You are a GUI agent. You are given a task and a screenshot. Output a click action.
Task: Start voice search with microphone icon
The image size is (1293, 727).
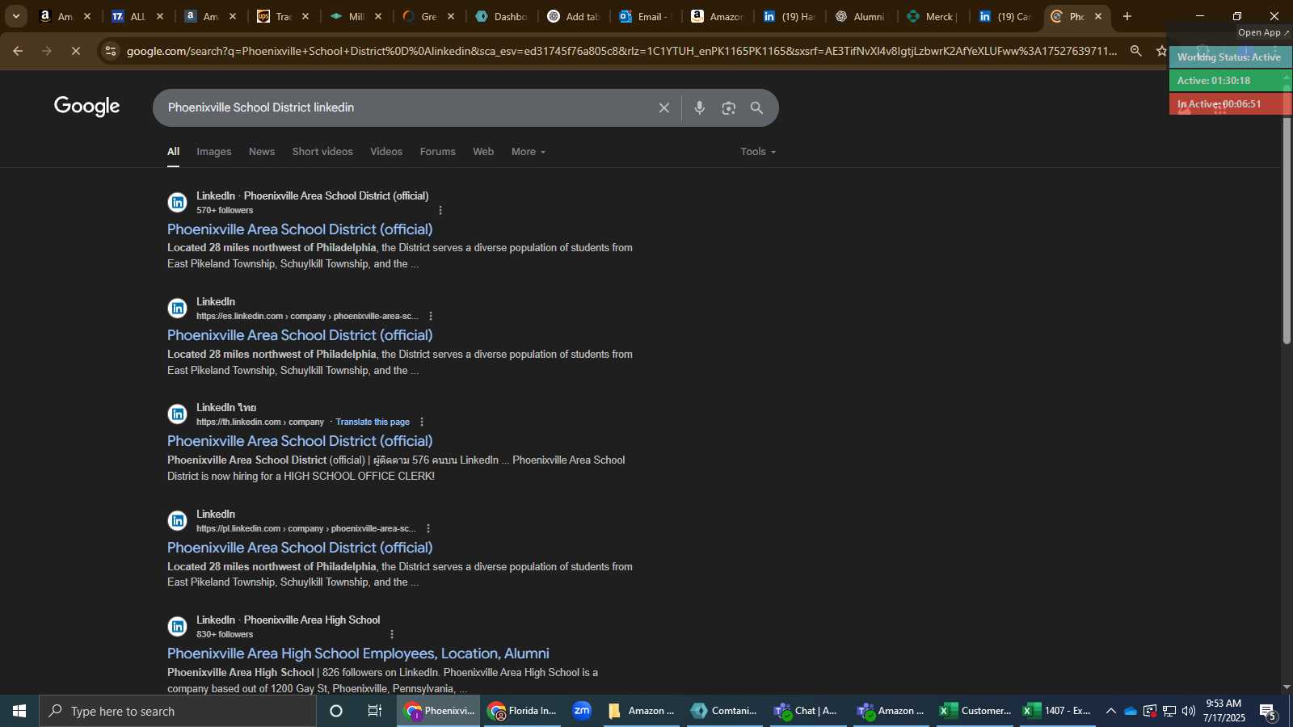tap(700, 108)
